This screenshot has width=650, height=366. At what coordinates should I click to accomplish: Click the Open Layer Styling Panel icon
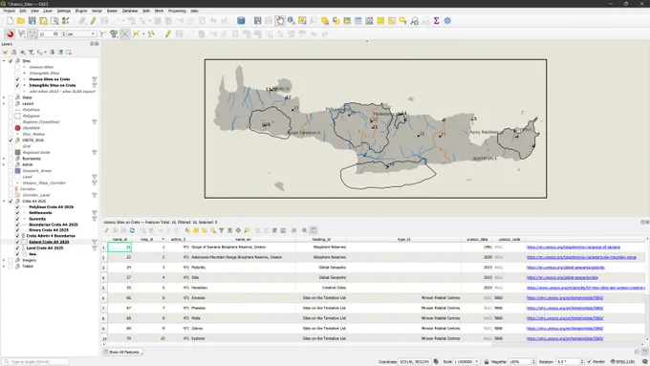click(x=6, y=53)
